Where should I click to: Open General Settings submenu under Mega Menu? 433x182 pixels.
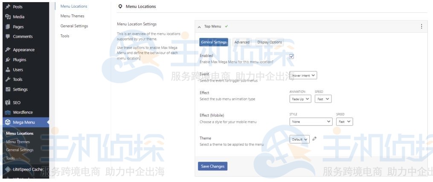click(20, 150)
